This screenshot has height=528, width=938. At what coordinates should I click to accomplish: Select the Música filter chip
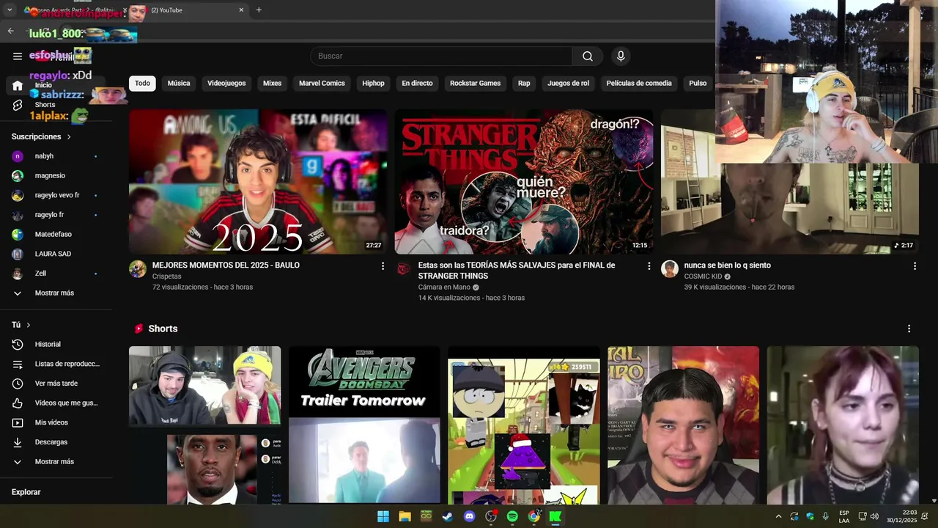point(179,83)
